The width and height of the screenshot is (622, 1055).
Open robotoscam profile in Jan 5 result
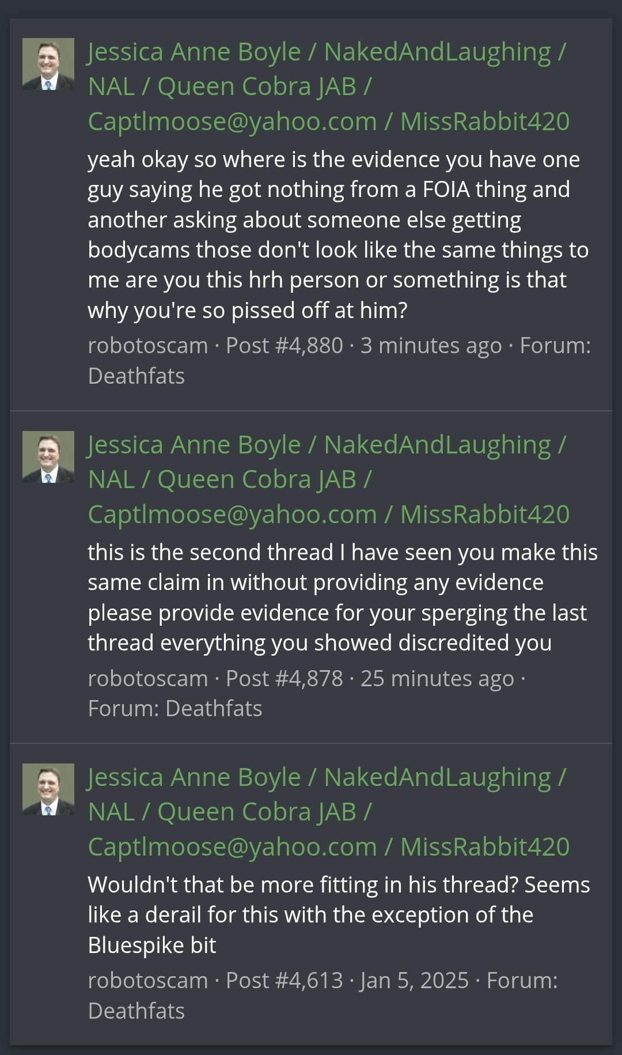(x=148, y=980)
